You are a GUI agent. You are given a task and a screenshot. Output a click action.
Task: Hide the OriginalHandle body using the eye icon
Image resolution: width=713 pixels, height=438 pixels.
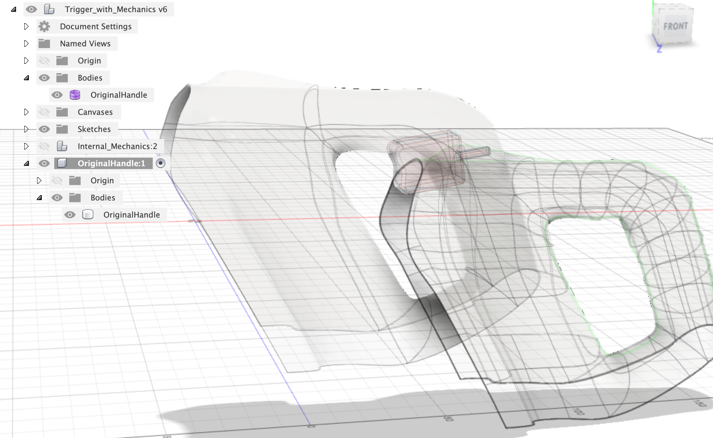coord(57,95)
